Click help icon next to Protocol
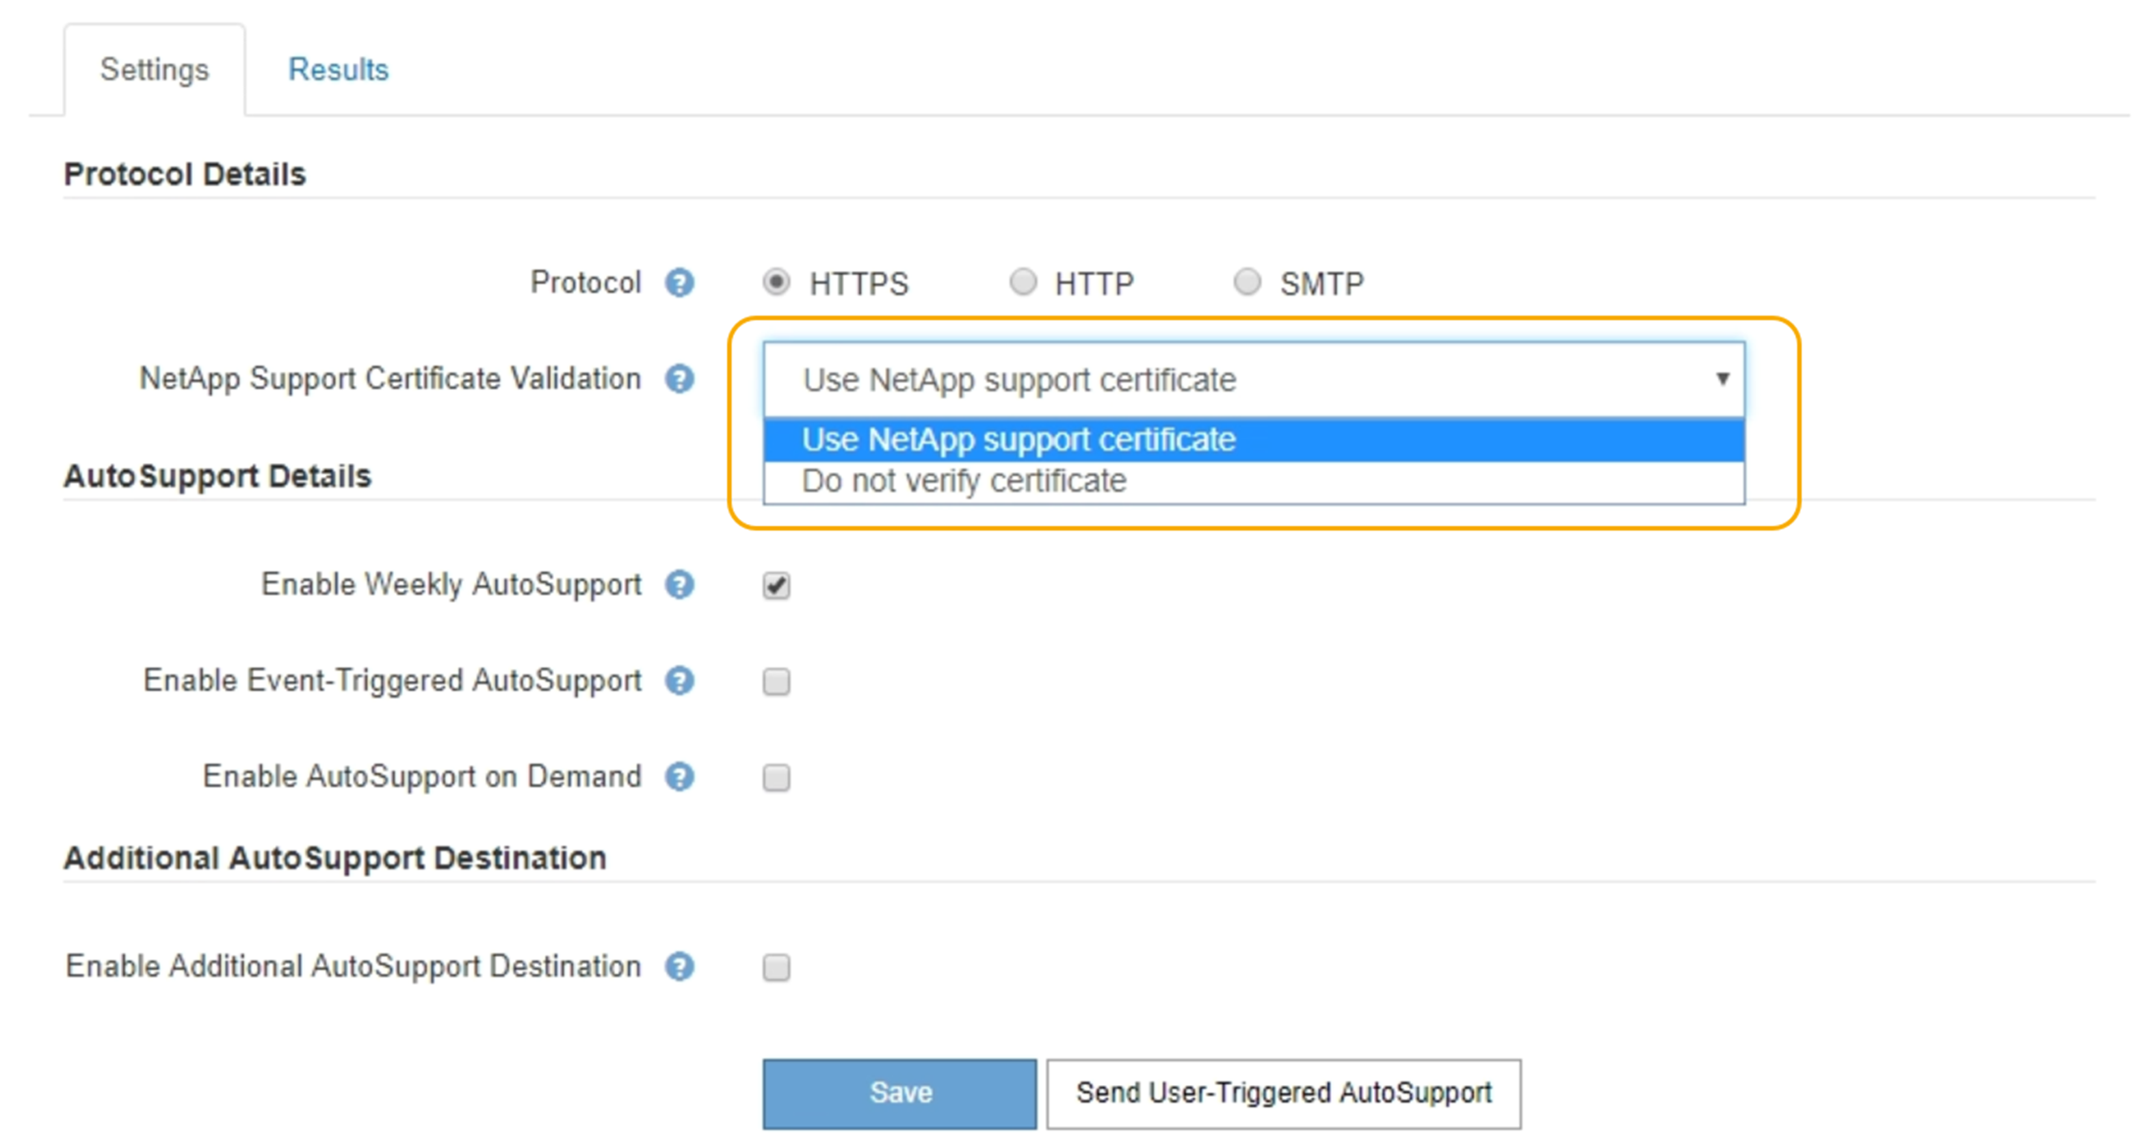Image resolution: width=2134 pixels, height=1139 pixels. tap(679, 283)
